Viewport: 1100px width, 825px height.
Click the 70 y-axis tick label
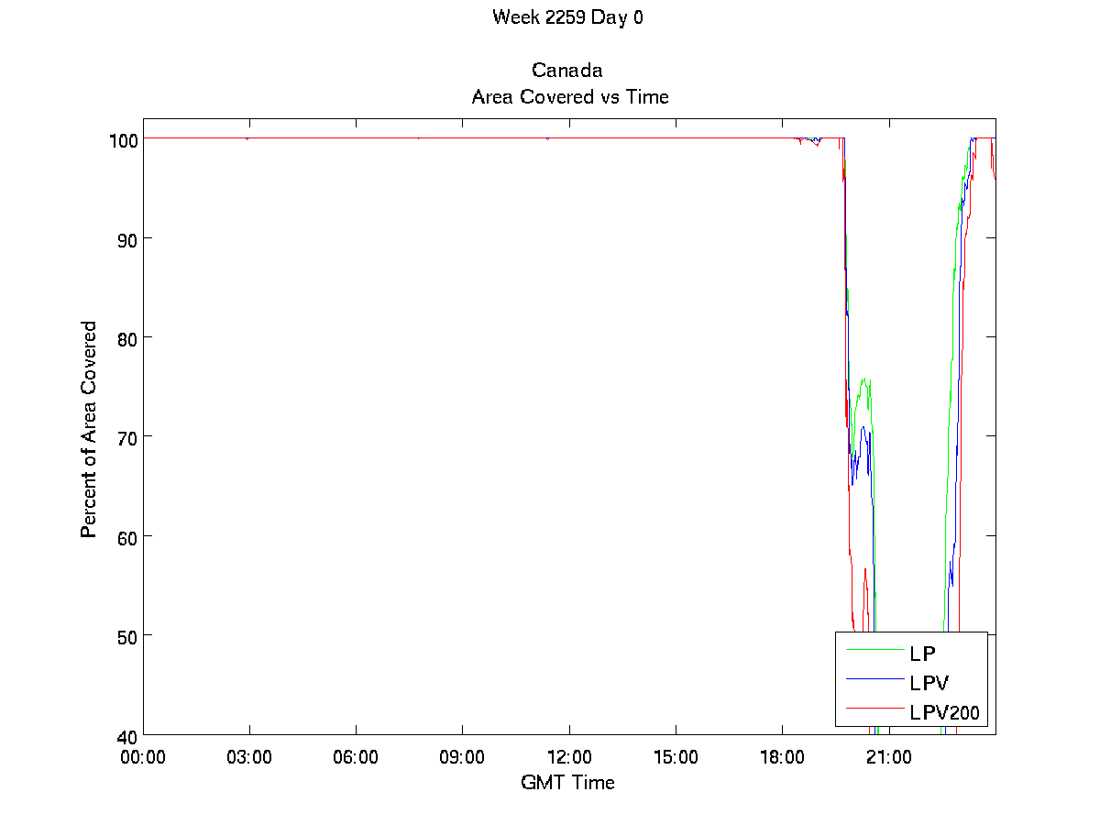coord(127,436)
